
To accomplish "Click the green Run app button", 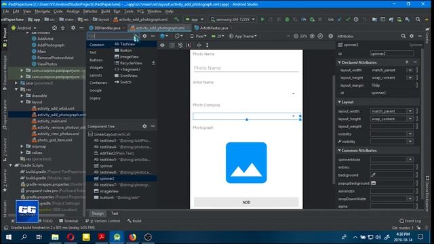I will click(262, 20).
